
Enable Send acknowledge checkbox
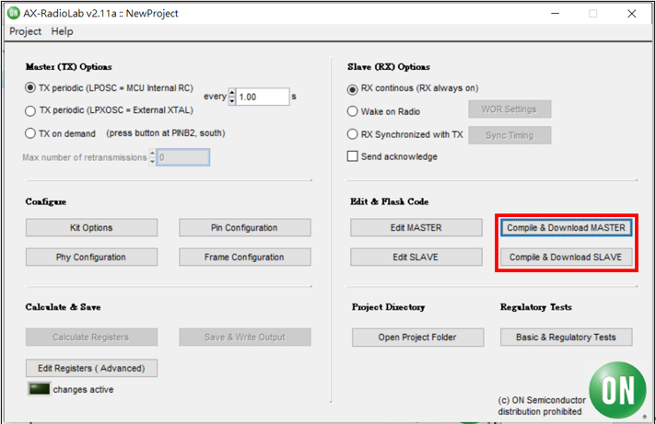pyautogui.click(x=353, y=156)
